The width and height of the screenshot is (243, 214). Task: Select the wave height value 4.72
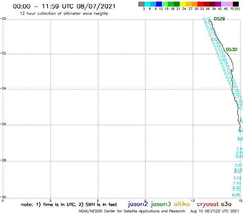[x=238, y=97]
